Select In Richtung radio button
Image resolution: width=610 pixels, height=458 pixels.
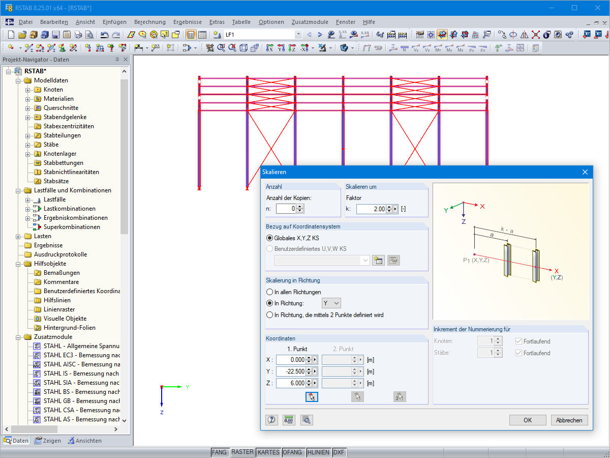(x=269, y=303)
